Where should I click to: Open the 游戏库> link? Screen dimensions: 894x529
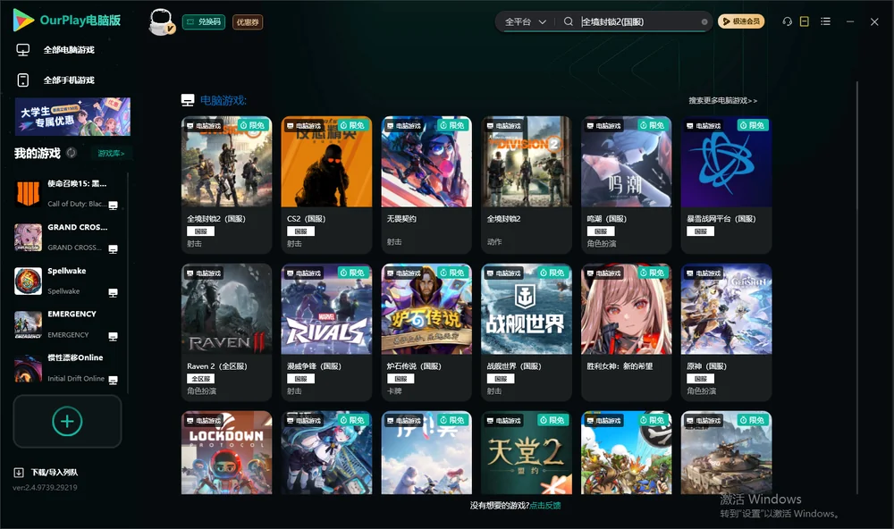point(111,154)
